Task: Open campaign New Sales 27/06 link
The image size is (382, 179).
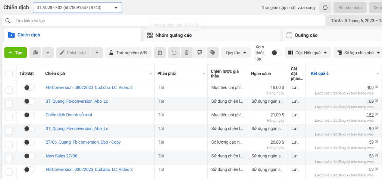Action: point(62,156)
